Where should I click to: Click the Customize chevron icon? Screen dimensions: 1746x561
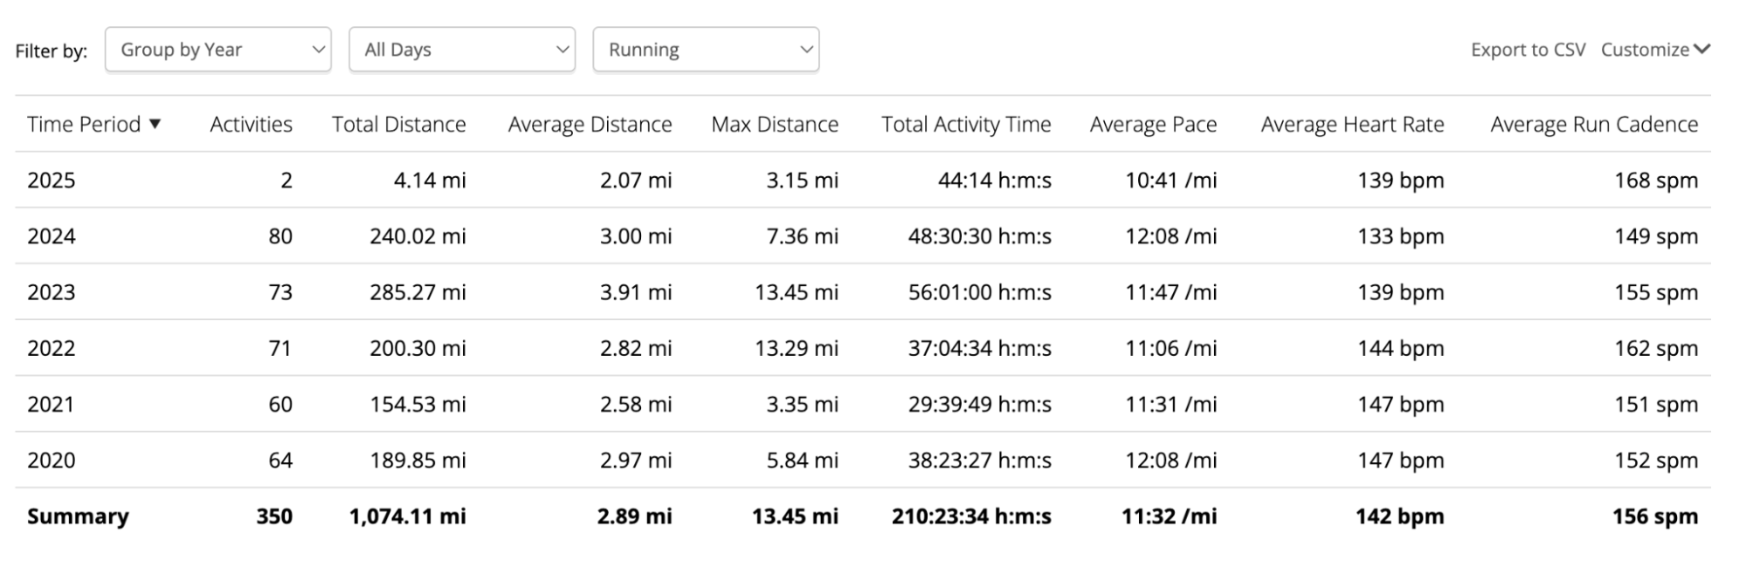pos(1701,50)
